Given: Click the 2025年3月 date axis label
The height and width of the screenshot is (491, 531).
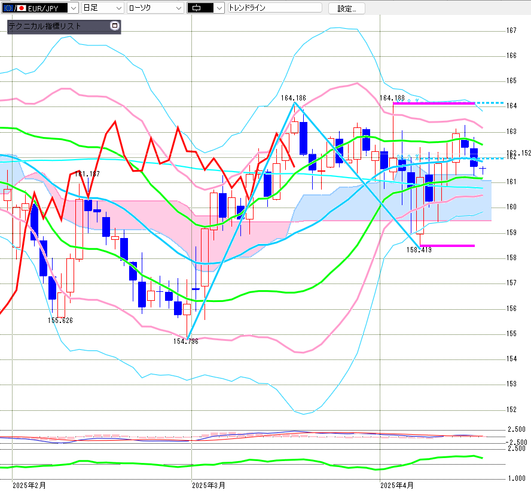Looking at the screenshot, I should 209,486.
